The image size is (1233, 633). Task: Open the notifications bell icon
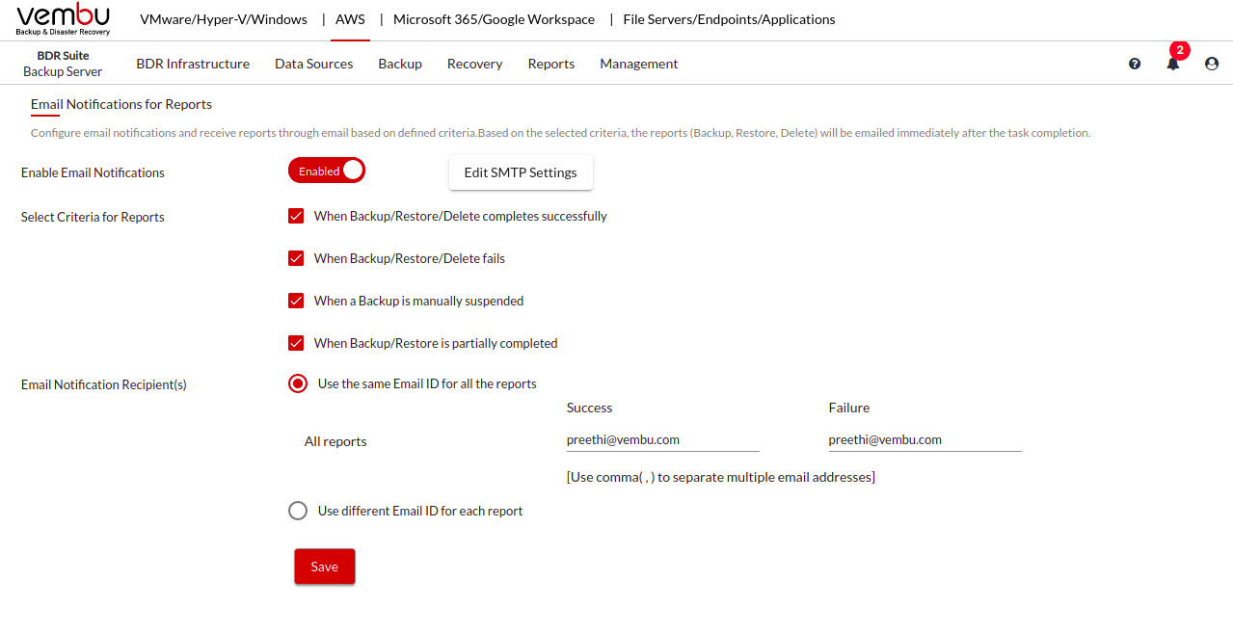pos(1173,64)
